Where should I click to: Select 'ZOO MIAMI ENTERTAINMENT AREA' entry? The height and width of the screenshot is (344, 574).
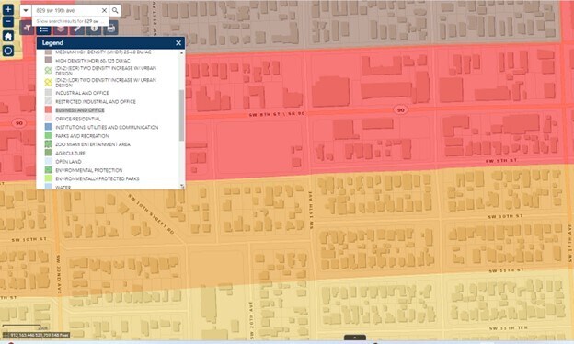click(93, 144)
